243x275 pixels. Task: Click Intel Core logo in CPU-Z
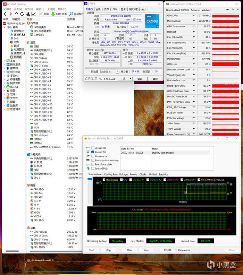click(152, 21)
